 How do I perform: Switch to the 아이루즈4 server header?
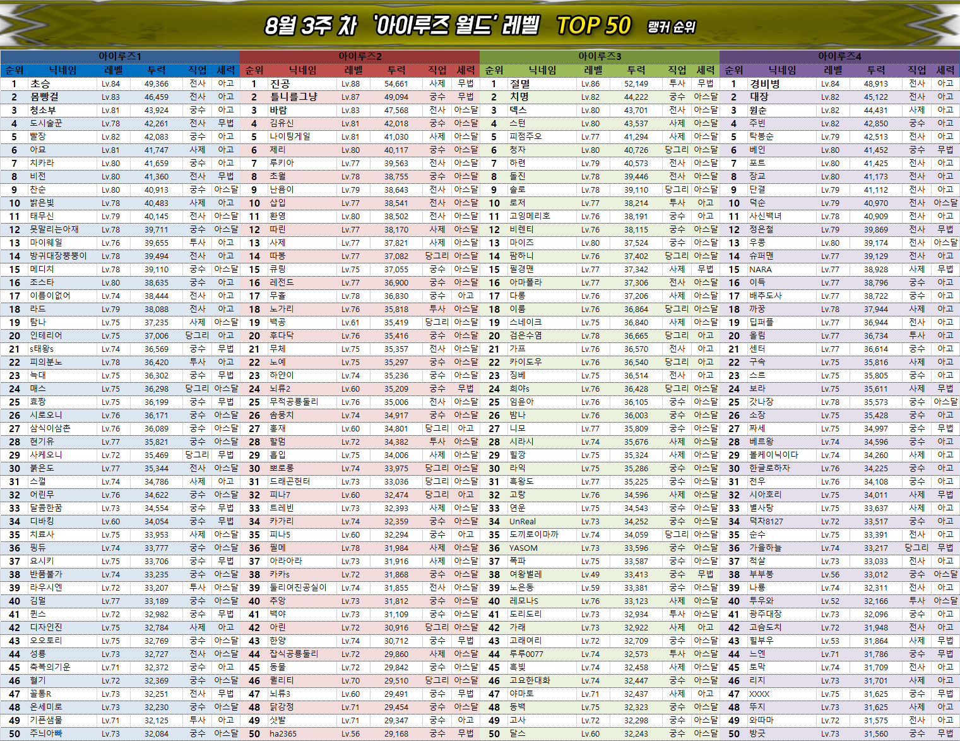[839, 56]
